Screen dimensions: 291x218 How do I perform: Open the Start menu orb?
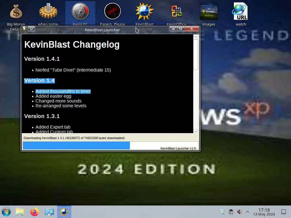[x=6, y=212]
